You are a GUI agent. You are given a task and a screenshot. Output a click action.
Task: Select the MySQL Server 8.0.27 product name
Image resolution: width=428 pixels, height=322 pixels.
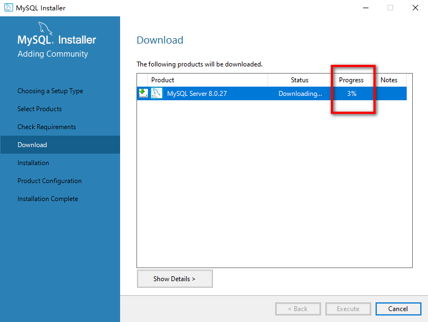click(197, 94)
